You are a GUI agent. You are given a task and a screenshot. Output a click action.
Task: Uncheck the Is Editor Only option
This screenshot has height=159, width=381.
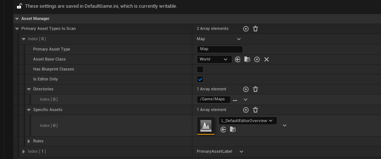tap(200, 79)
